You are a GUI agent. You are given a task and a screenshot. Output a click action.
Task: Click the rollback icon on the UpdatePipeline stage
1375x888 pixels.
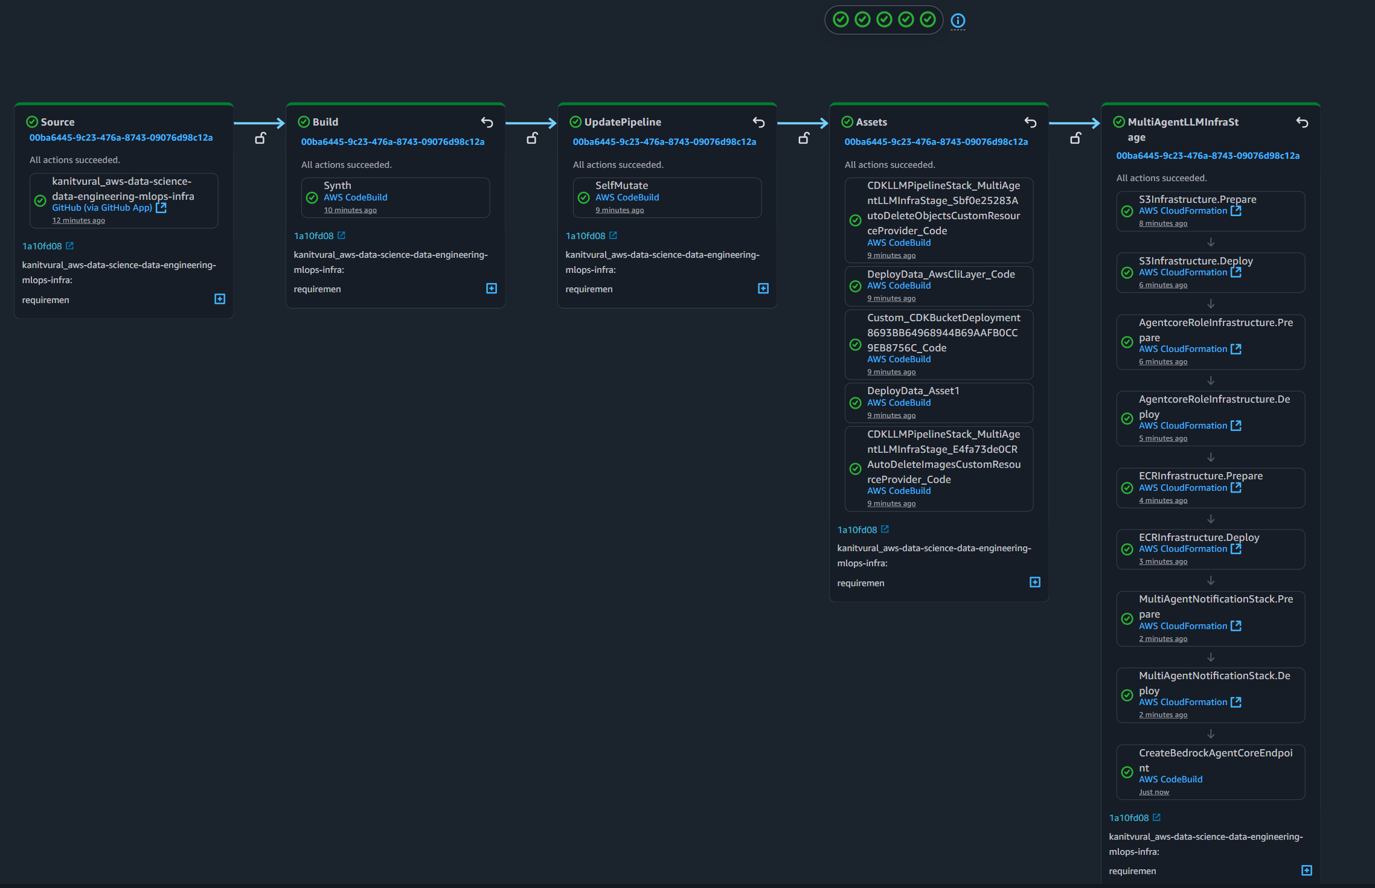[x=758, y=123]
